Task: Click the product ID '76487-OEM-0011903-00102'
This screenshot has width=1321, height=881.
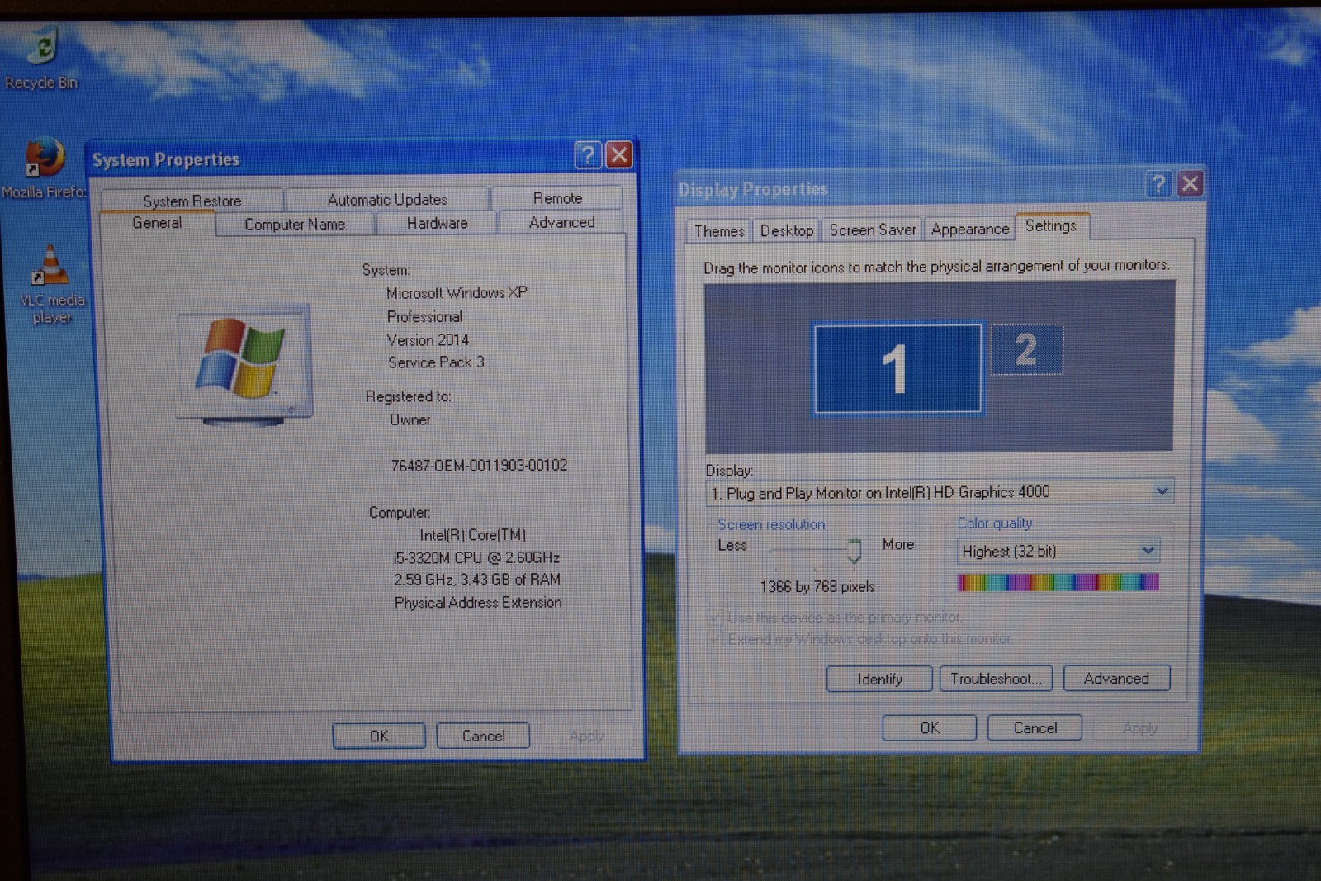Action: click(479, 466)
